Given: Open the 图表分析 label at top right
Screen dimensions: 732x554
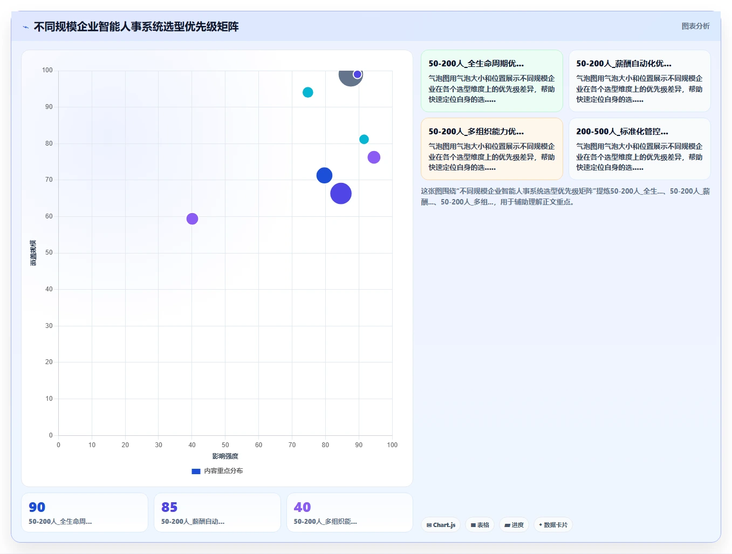Looking at the screenshot, I should 695,26.
